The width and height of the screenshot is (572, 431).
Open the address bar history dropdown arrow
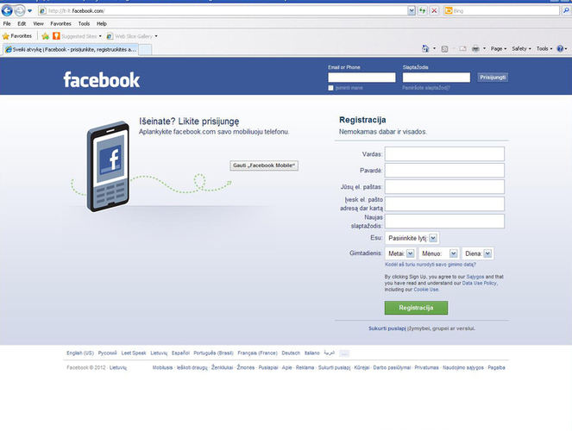[x=412, y=10]
